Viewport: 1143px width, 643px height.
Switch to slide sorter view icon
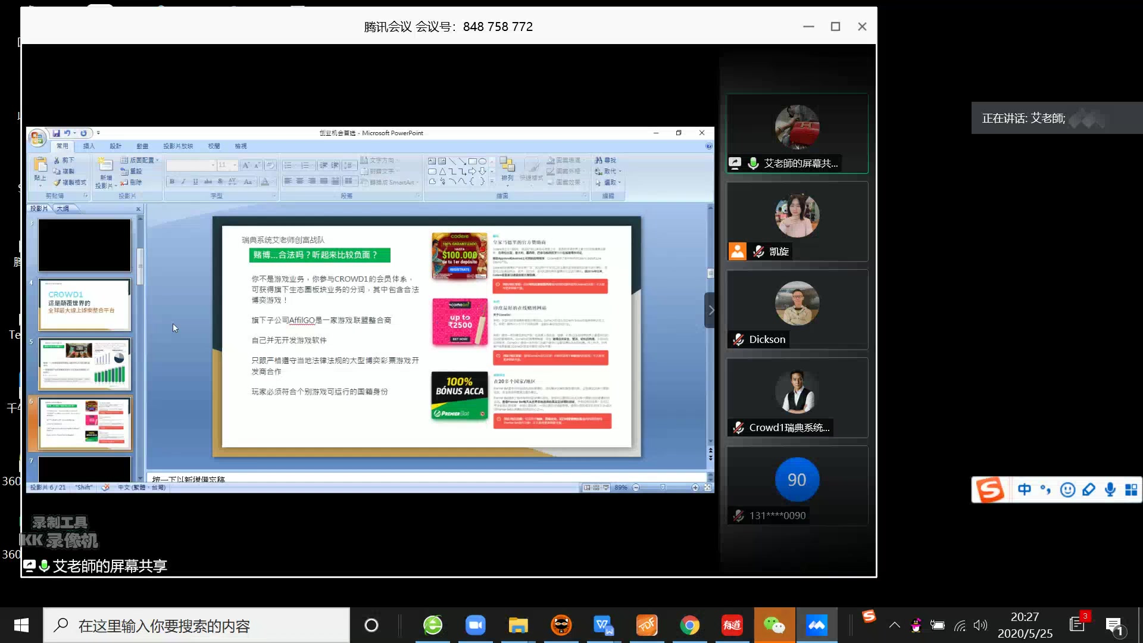click(x=597, y=488)
